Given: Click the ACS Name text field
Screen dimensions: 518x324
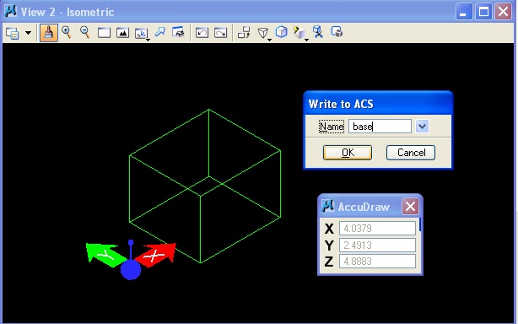Looking at the screenshot, I should click(380, 127).
